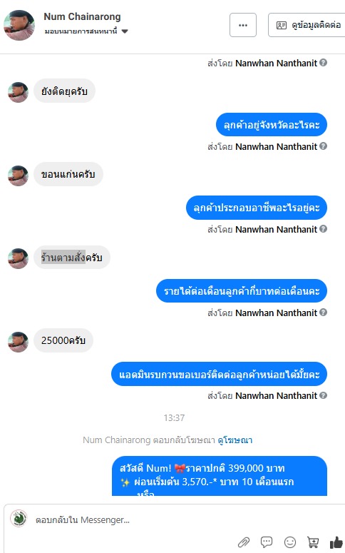Click help icon under รายได้ต่อเดือน message
Viewport: 345px width, 553px height.
[x=323, y=313]
